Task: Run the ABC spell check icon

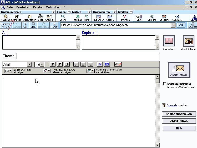Action: (x=118, y=64)
